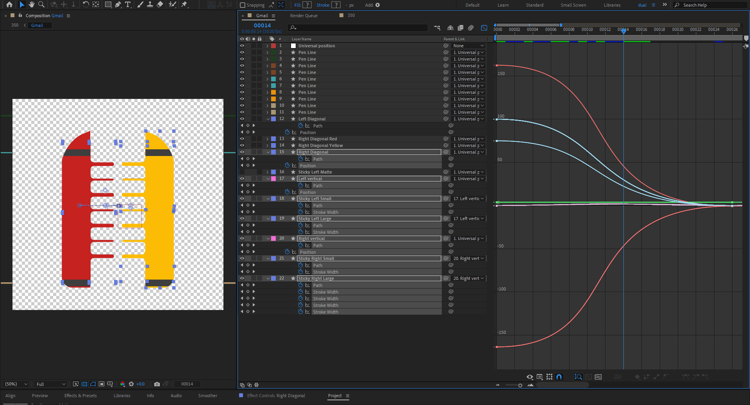750x405 pixels.
Task: Open the Effects & Presets panel tab
Action: point(80,396)
